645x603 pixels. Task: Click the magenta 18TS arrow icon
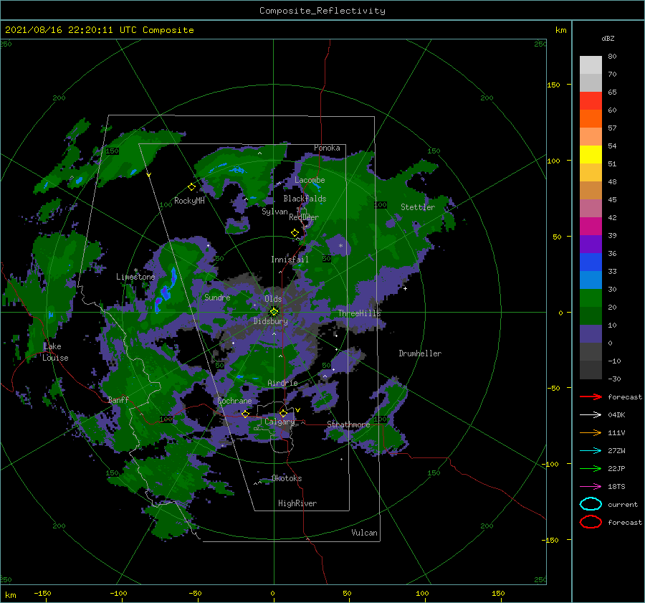click(x=591, y=487)
